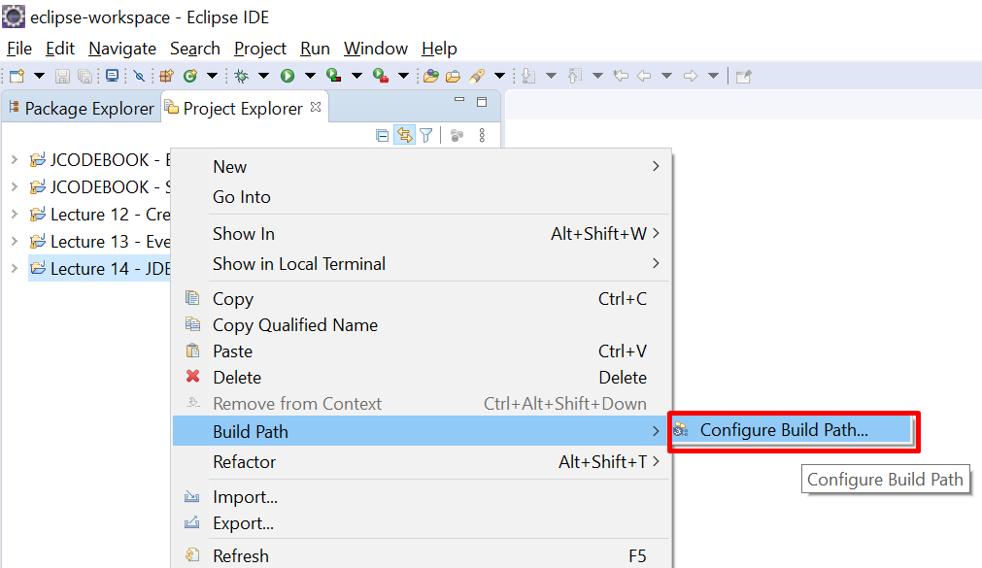Open the External Tools dropdown arrow
The image size is (982, 568).
(x=404, y=77)
